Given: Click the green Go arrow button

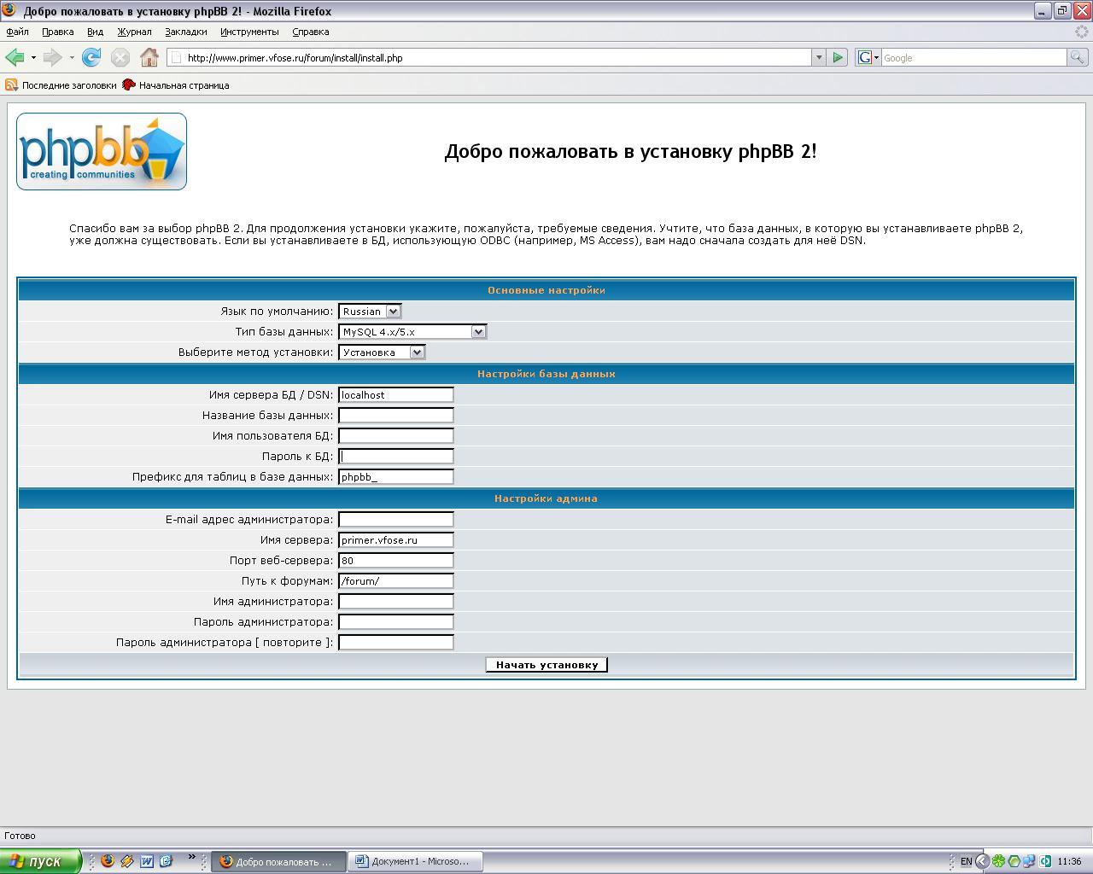Looking at the screenshot, I should tap(838, 57).
